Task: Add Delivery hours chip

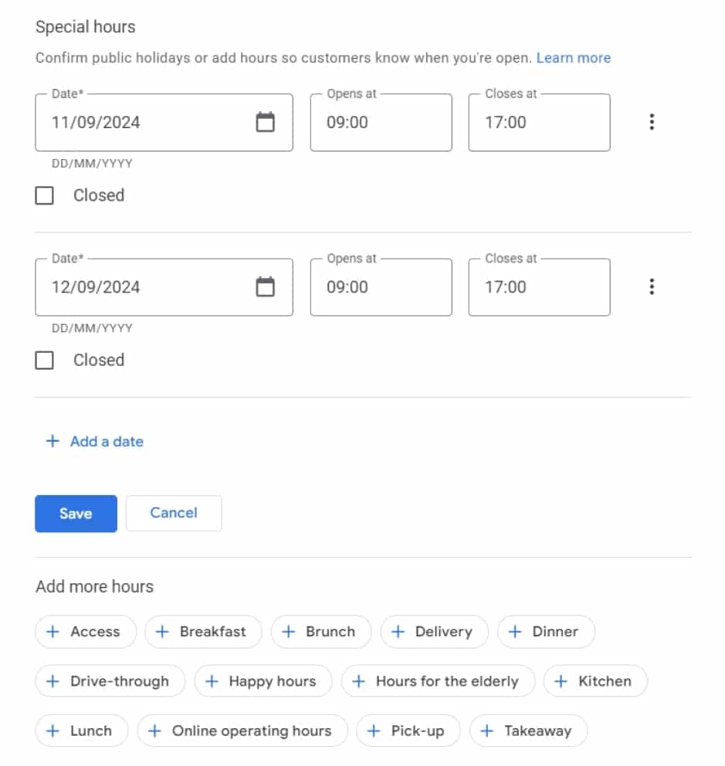Action: tap(435, 632)
